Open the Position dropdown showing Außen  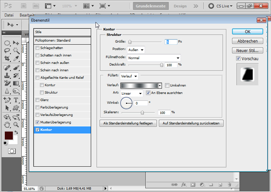[136, 50]
